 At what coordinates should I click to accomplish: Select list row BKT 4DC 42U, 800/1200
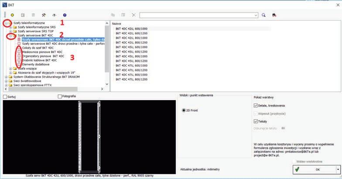click(132, 43)
